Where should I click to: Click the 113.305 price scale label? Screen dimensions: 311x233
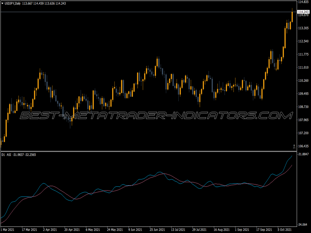pyautogui.click(x=303, y=28)
